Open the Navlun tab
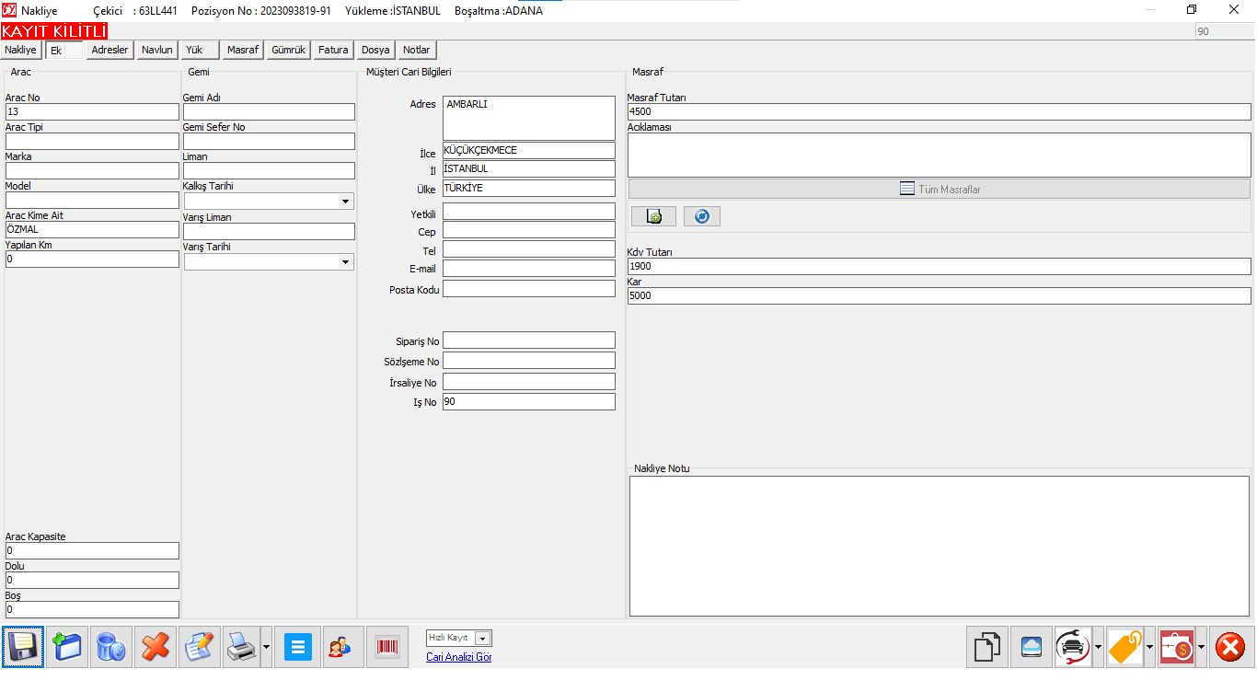 (x=157, y=50)
